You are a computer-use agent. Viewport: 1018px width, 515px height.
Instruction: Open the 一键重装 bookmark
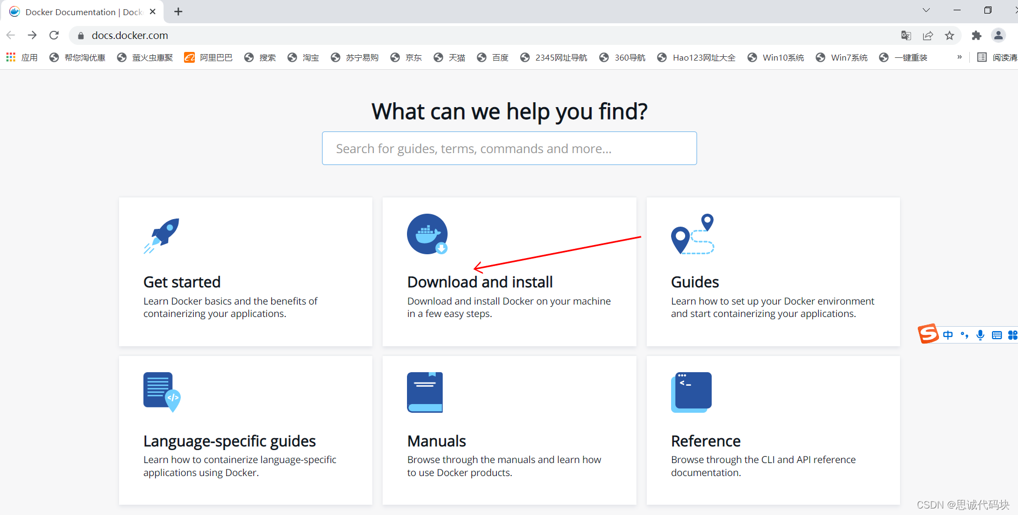point(903,57)
